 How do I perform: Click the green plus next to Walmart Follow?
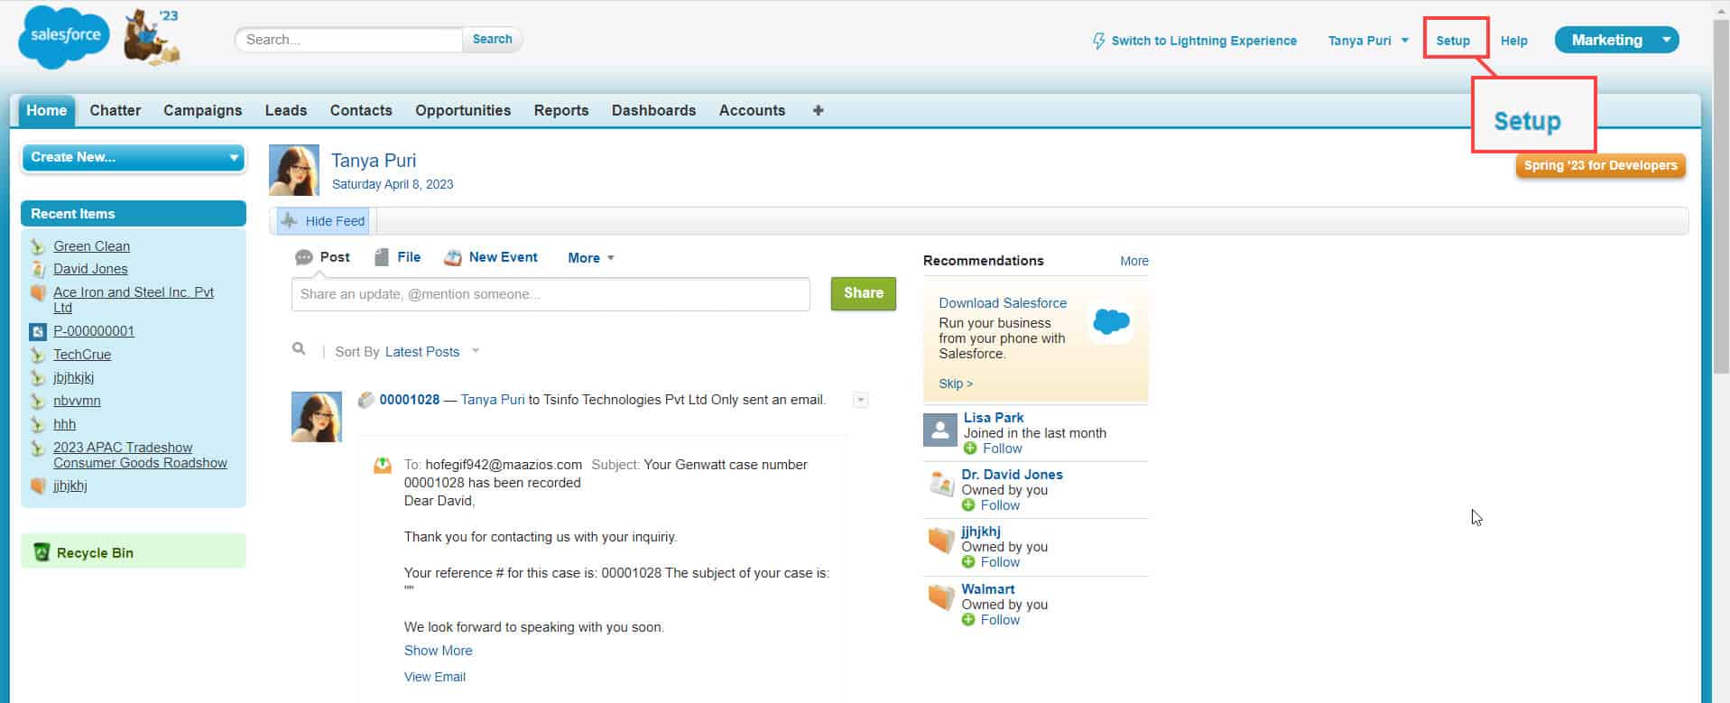968,620
